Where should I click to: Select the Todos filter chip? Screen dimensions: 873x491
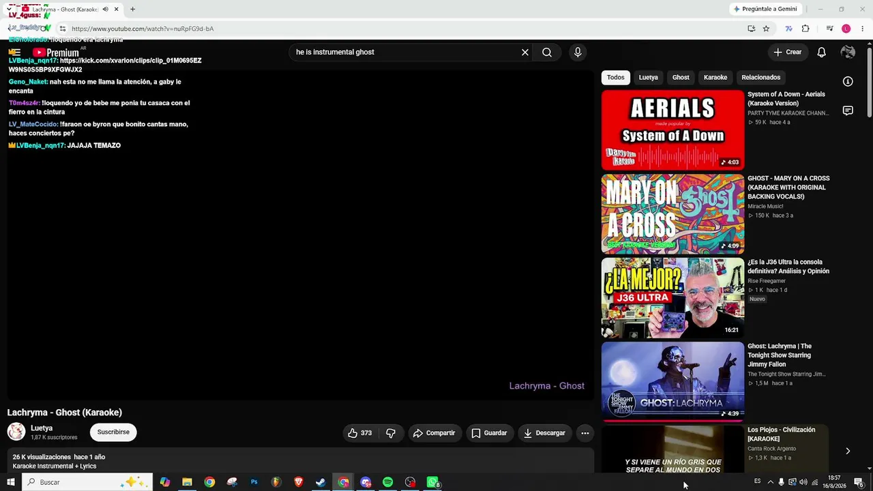(x=615, y=77)
